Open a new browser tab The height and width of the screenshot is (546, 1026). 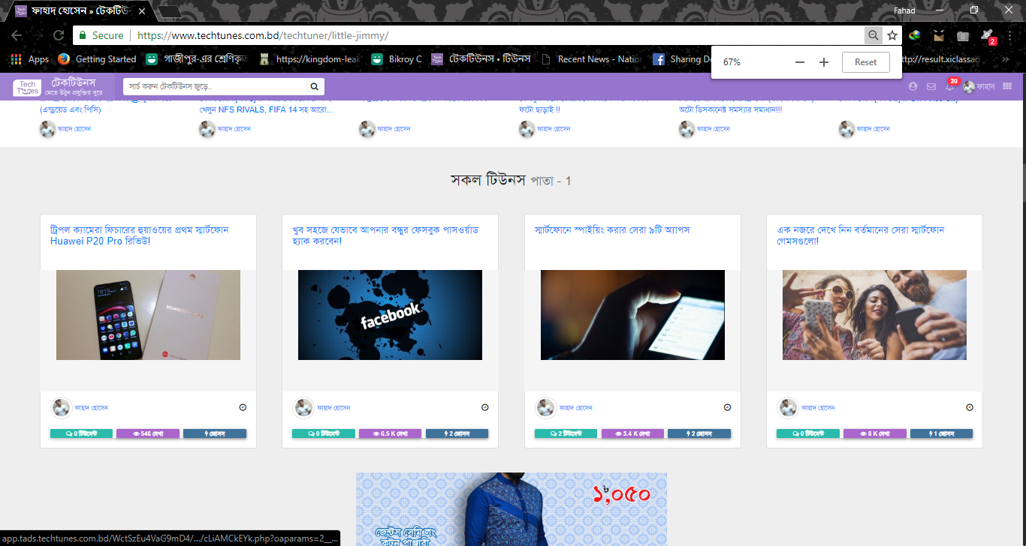170,11
